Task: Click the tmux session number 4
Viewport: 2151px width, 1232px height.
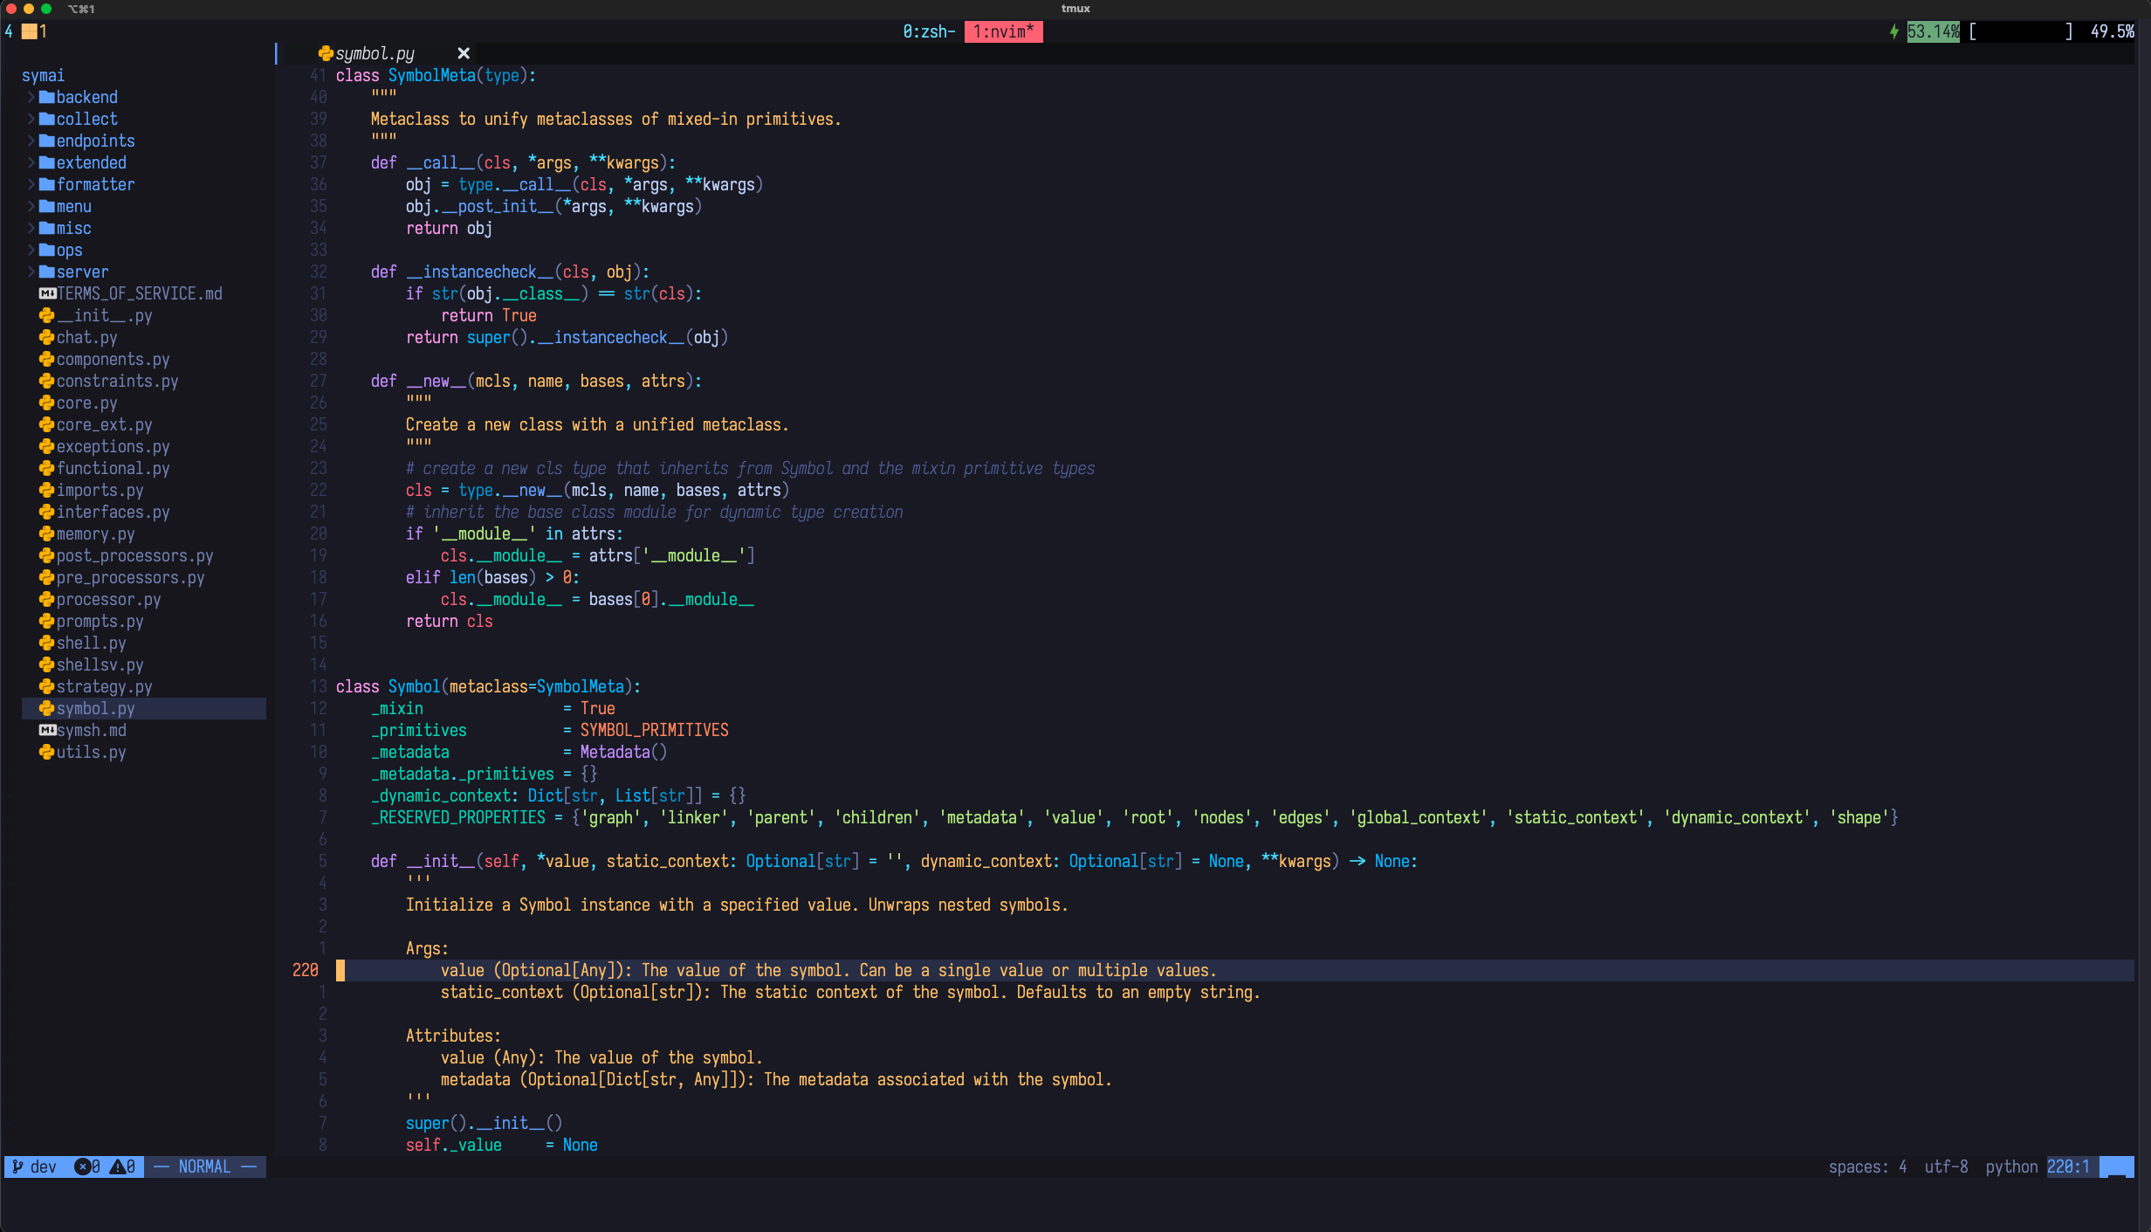Action: 9,31
